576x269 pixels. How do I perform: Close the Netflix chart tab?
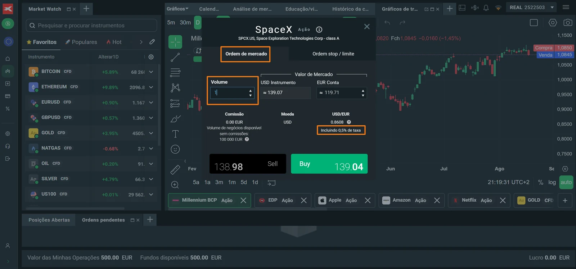click(503, 200)
